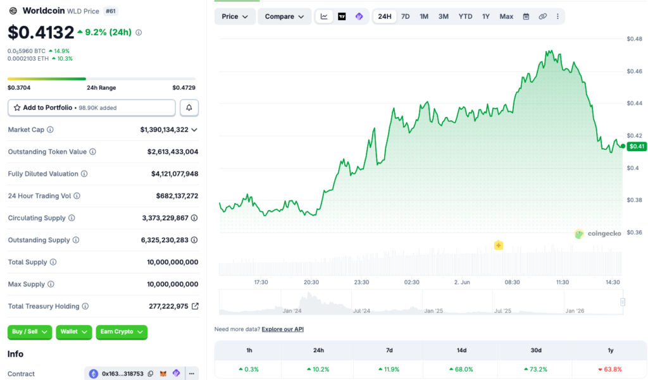648x380 pixels.
Task: Open the Earn Crypto dropdown
Action: tap(121, 332)
